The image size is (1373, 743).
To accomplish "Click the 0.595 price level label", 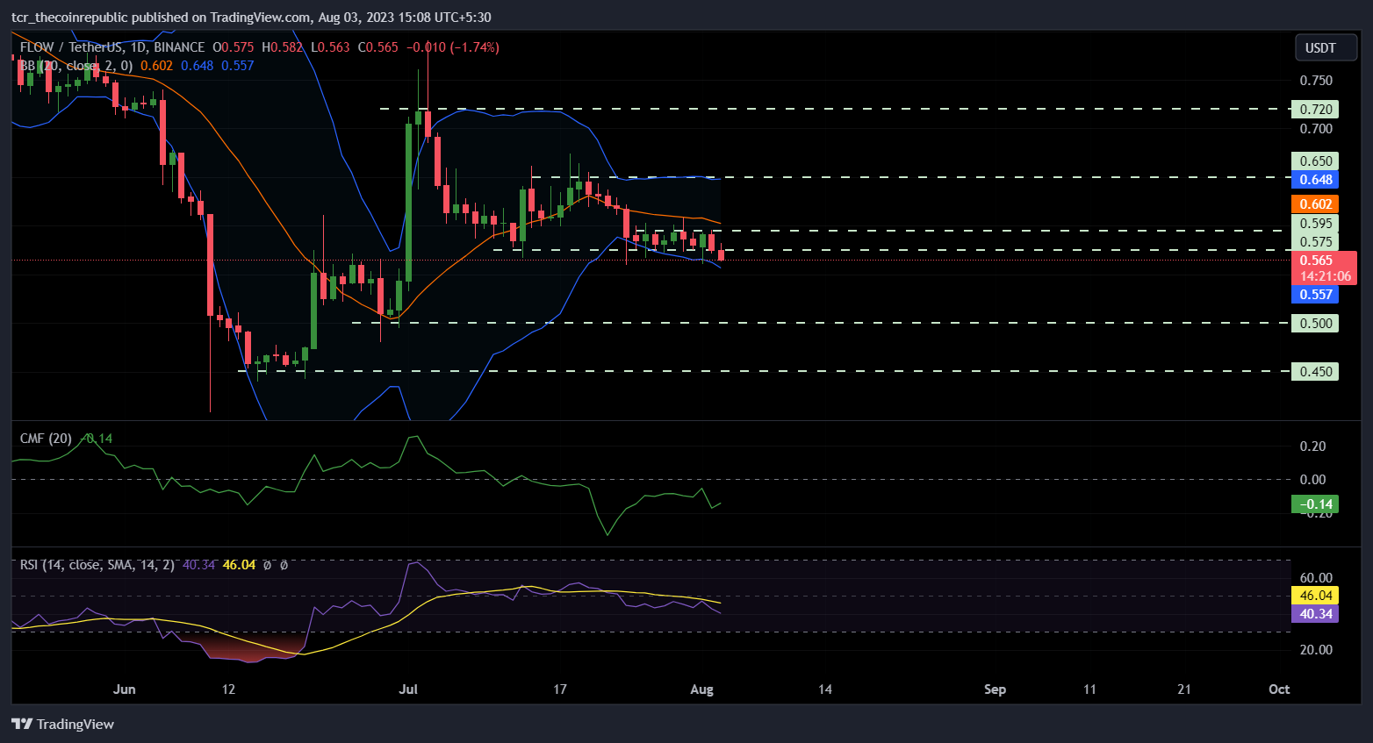I will (x=1315, y=224).
